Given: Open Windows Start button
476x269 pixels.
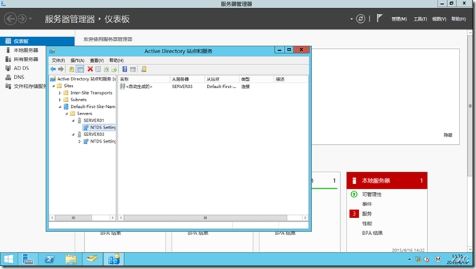Looking at the screenshot, I should pyautogui.click(x=9, y=259).
